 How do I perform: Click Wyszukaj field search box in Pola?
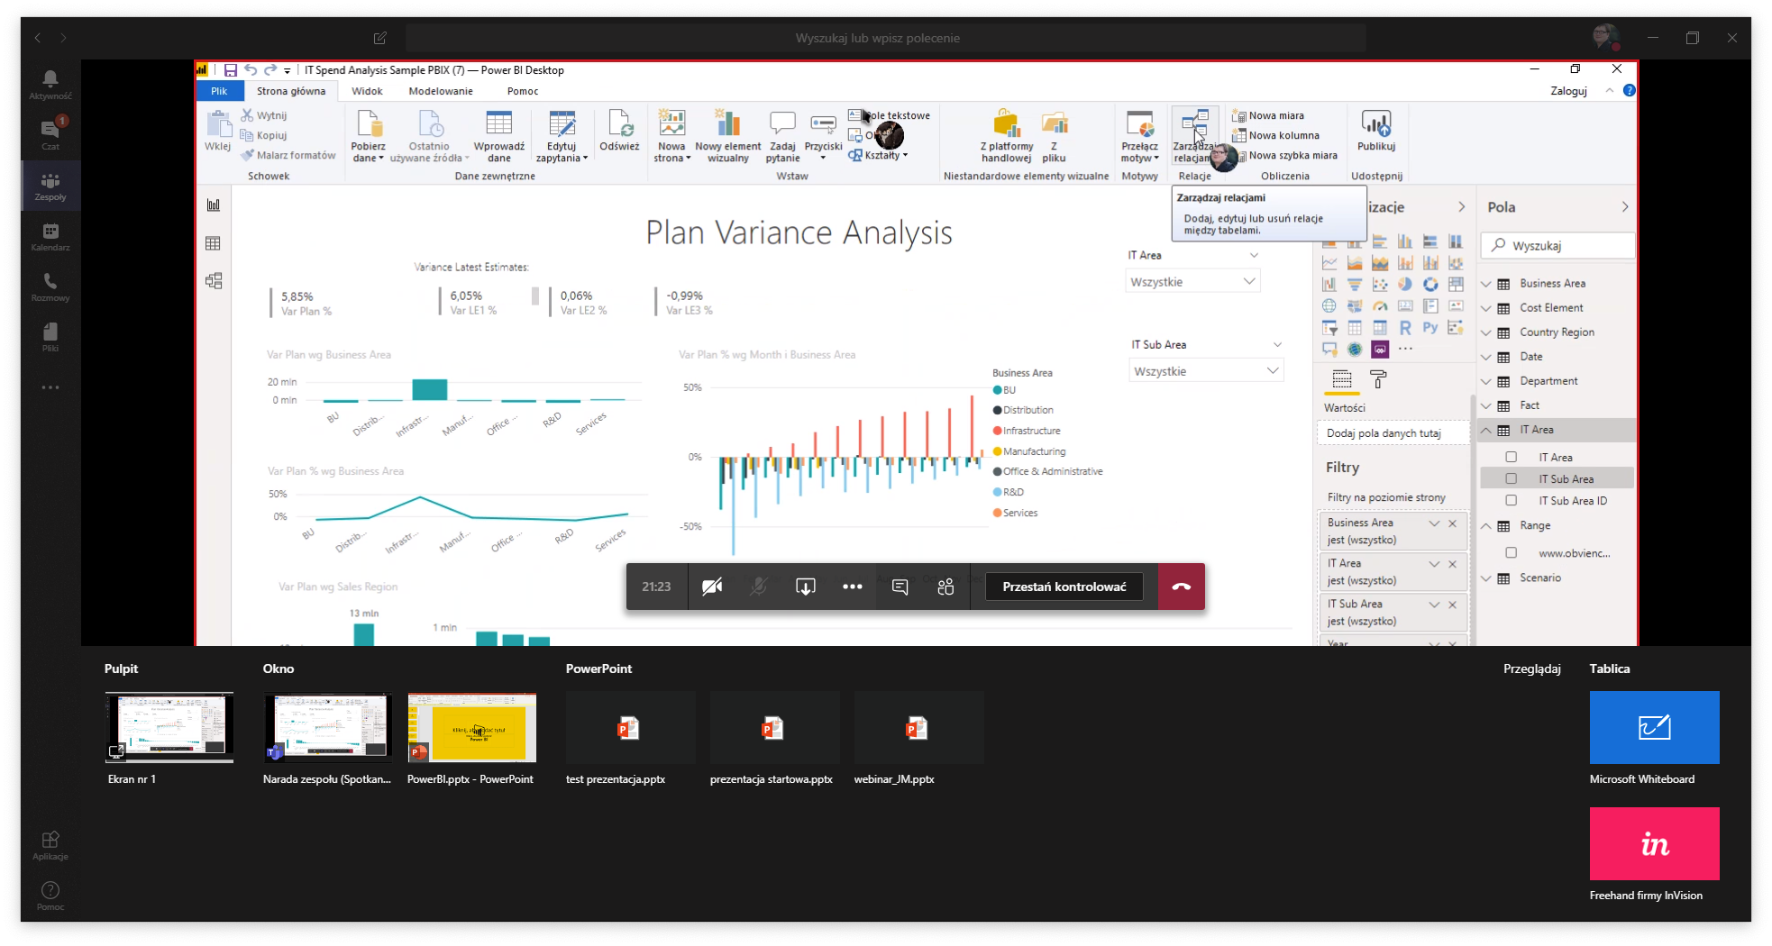1557,246
